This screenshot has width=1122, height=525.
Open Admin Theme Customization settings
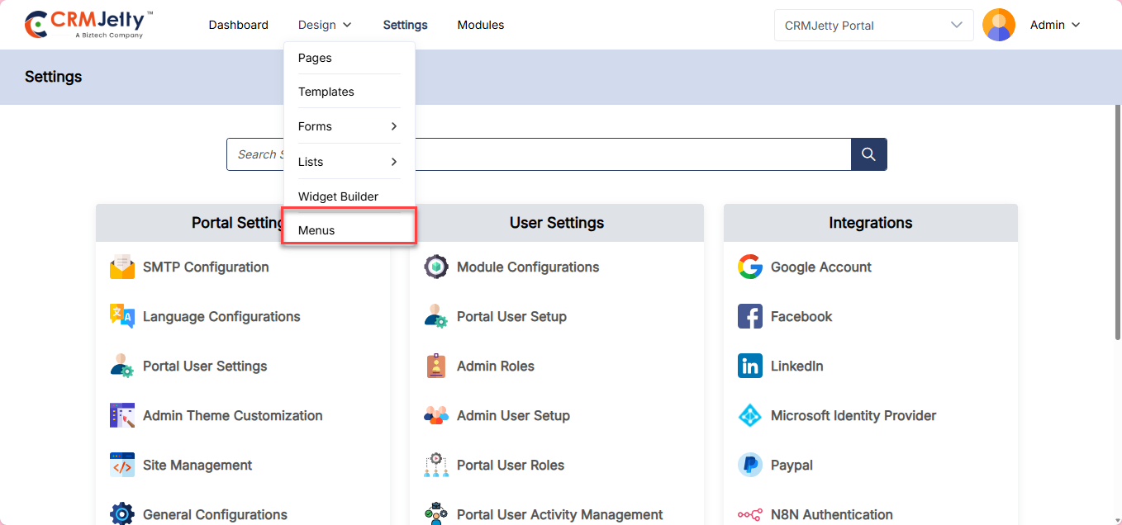232,415
